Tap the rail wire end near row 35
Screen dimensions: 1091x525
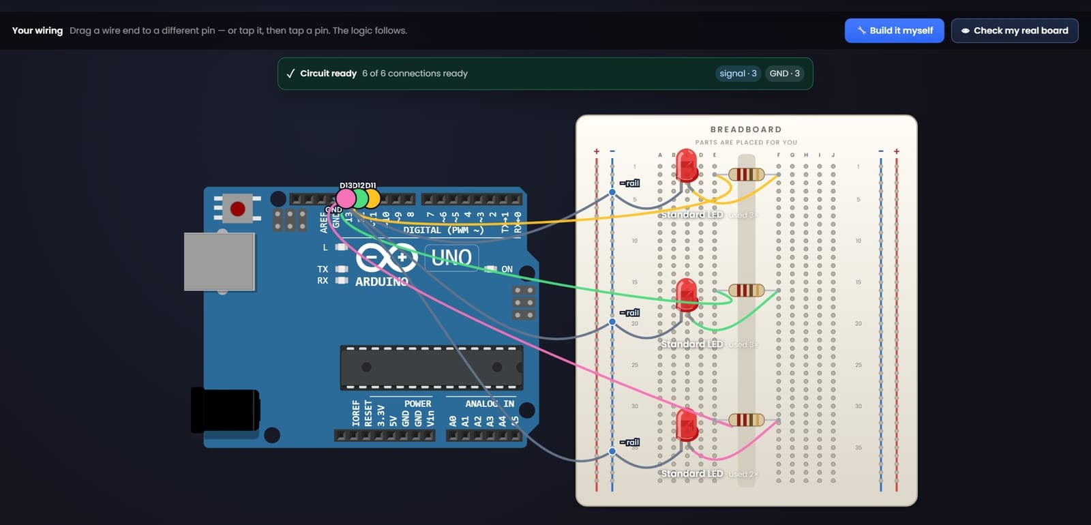(x=612, y=451)
